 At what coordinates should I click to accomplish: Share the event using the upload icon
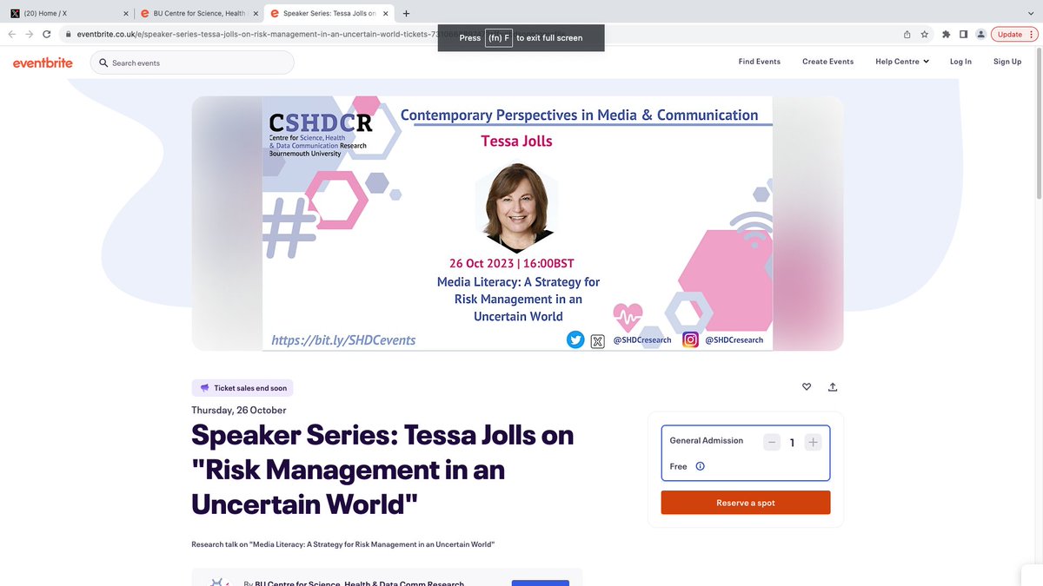[833, 387]
